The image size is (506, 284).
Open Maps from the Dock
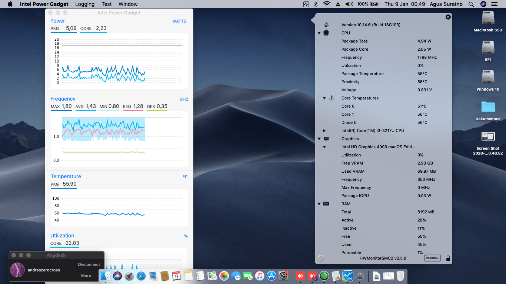click(212, 276)
